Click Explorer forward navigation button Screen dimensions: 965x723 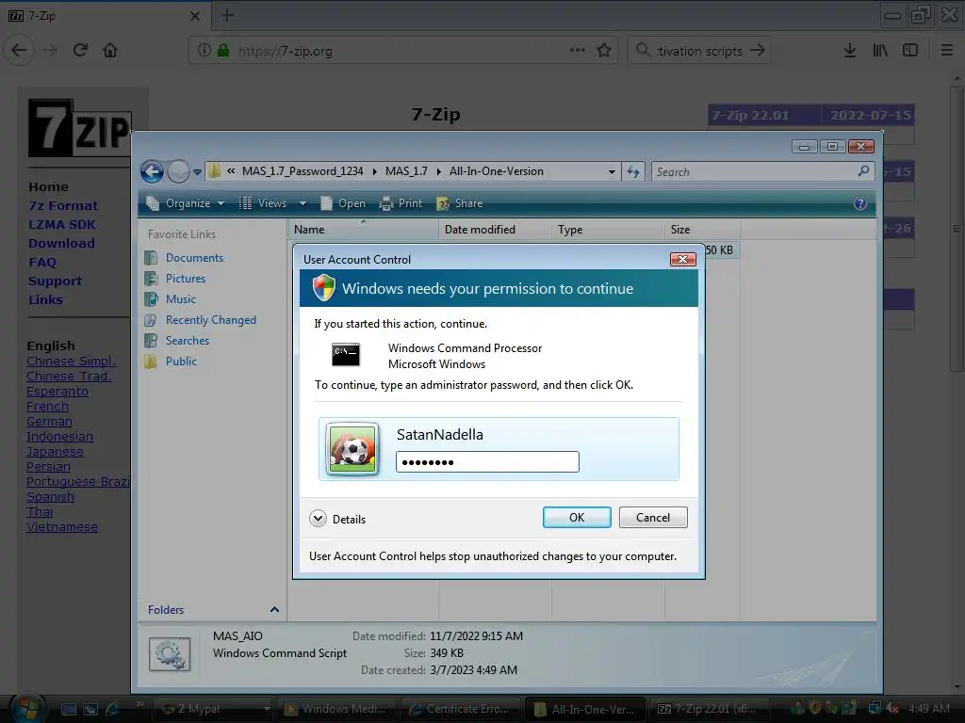[178, 171]
